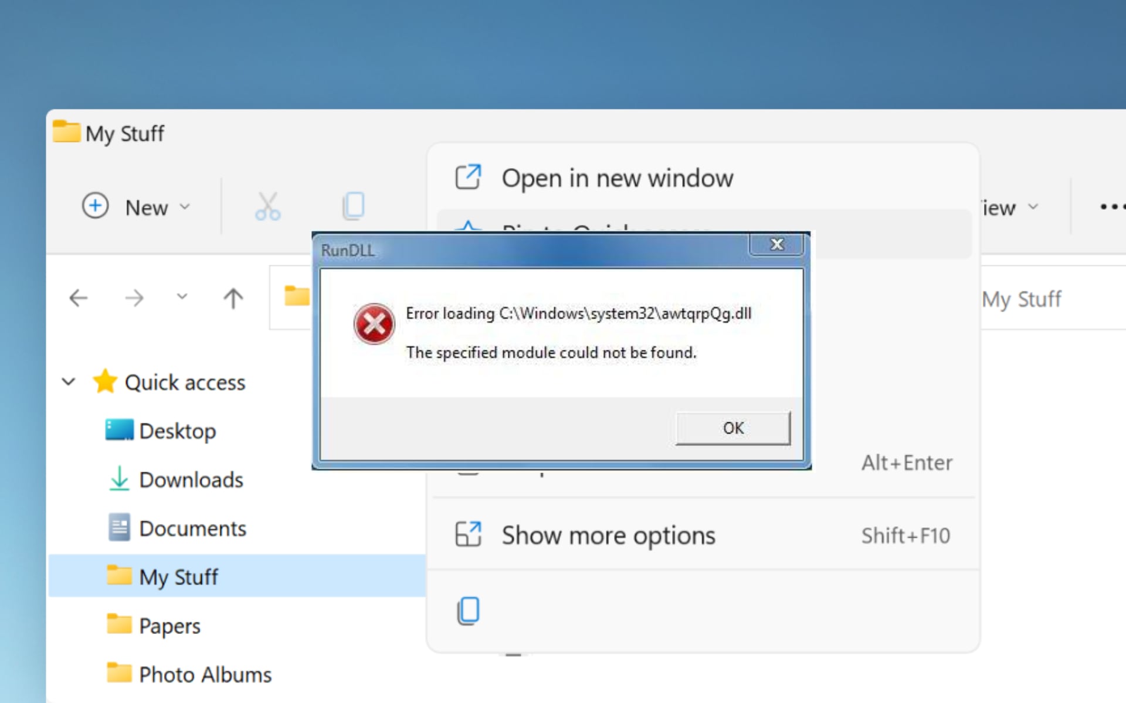Open the Photo Albums folder
This screenshot has width=1126, height=703.
tap(204, 674)
